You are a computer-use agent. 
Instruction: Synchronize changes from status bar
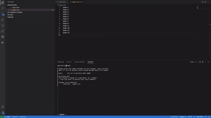pos(15,117)
